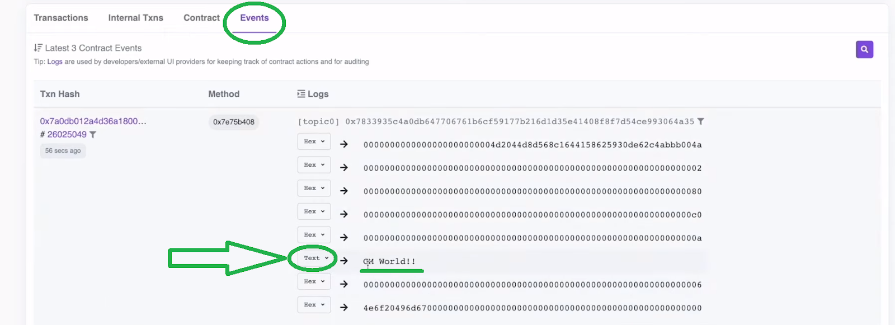Switch to the Transactions tab

pyautogui.click(x=61, y=18)
